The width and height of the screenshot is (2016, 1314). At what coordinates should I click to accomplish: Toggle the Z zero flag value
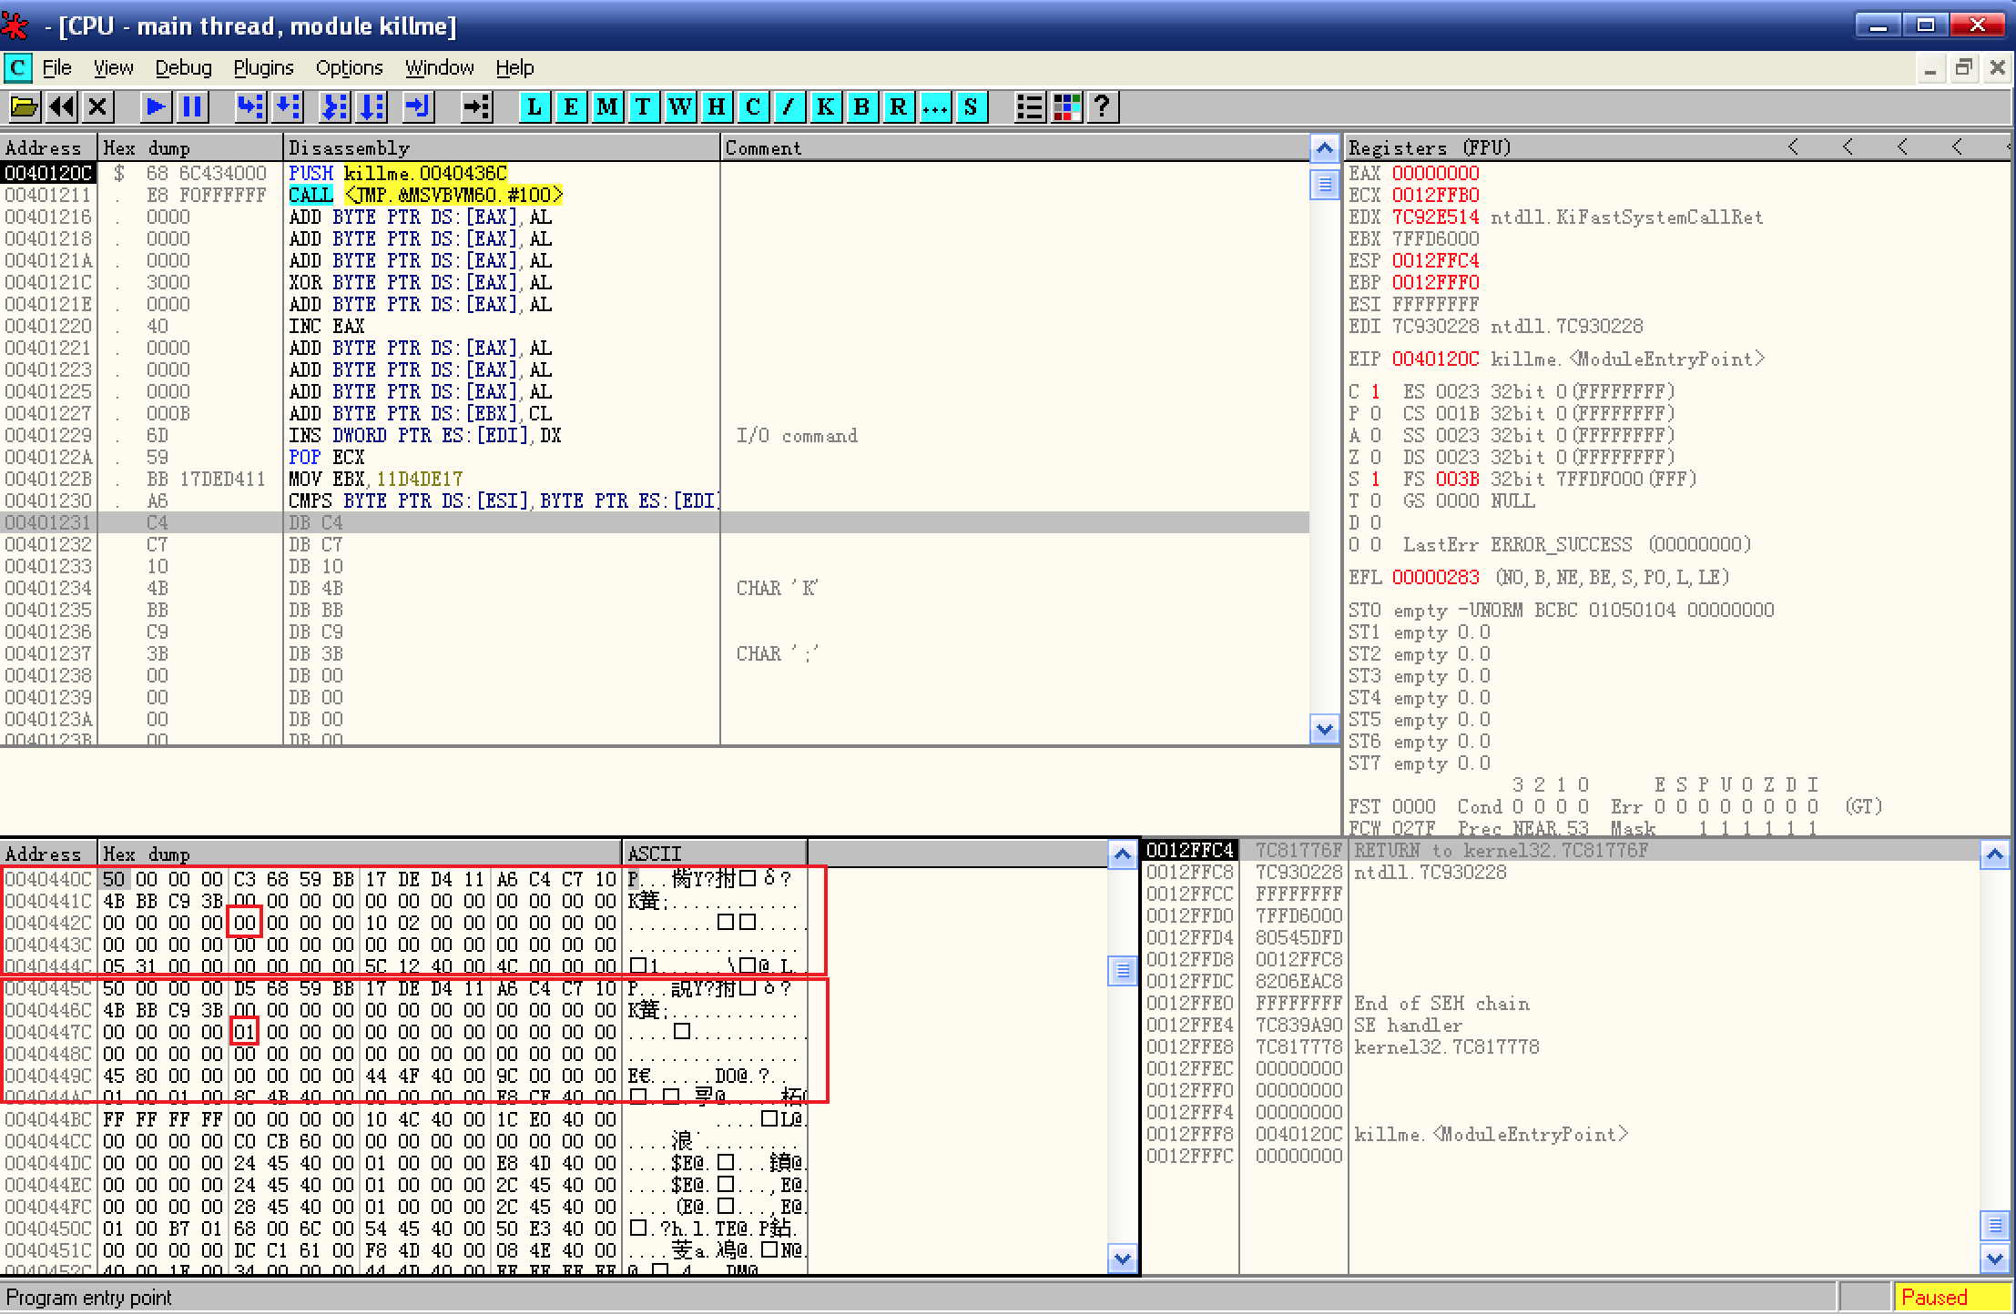pyautogui.click(x=1375, y=458)
